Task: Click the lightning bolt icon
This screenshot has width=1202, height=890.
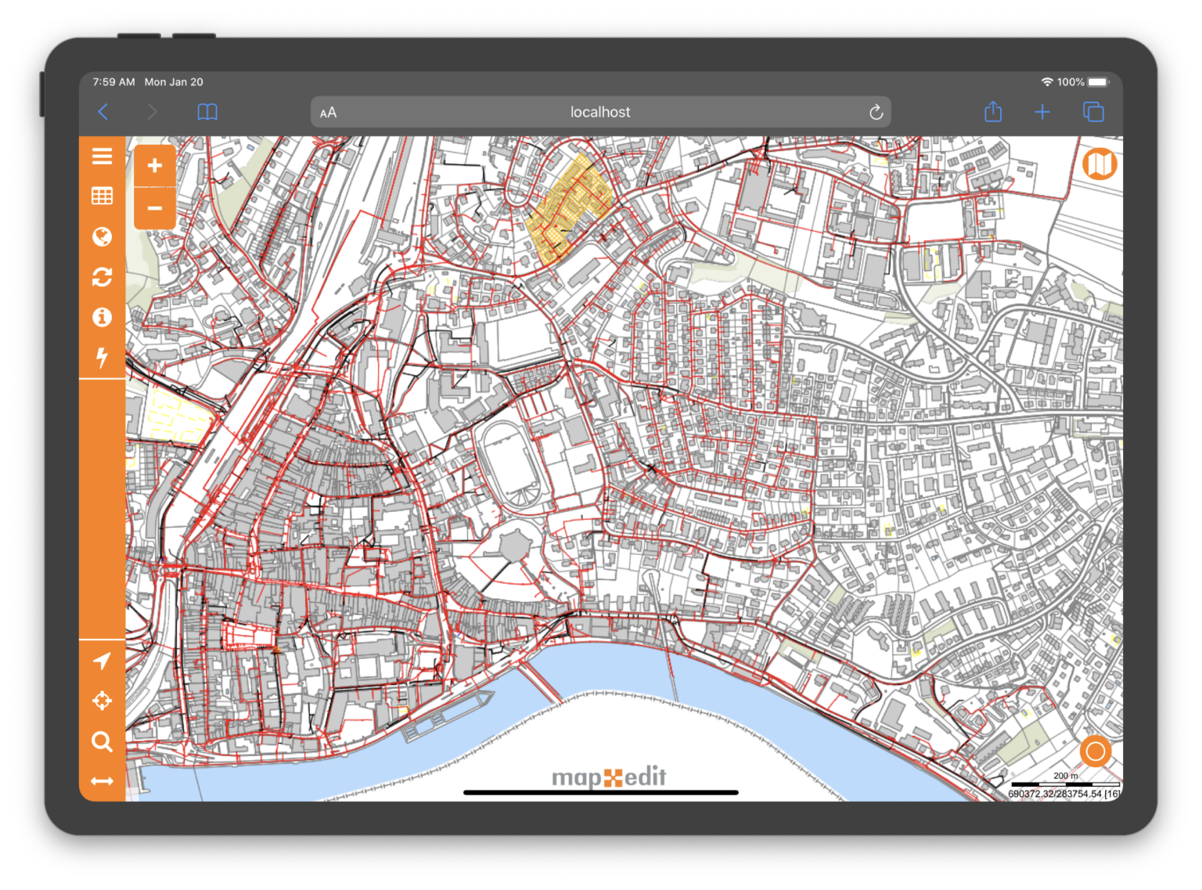Action: point(102,357)
